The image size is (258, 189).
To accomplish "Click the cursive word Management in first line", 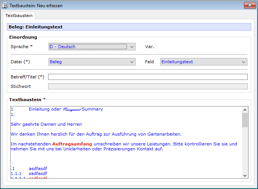I will pos(72,109).
